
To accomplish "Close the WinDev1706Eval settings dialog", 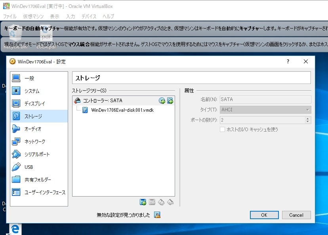I will tap(305, 61).
